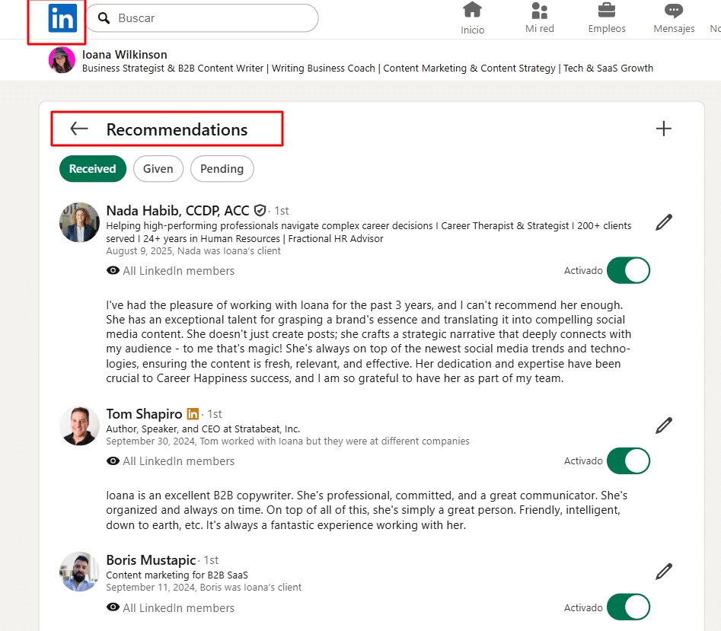
Task: Toggle off Nada Habib's recommendation visibility
Action: pyautogui.click(x=628, y=270)
